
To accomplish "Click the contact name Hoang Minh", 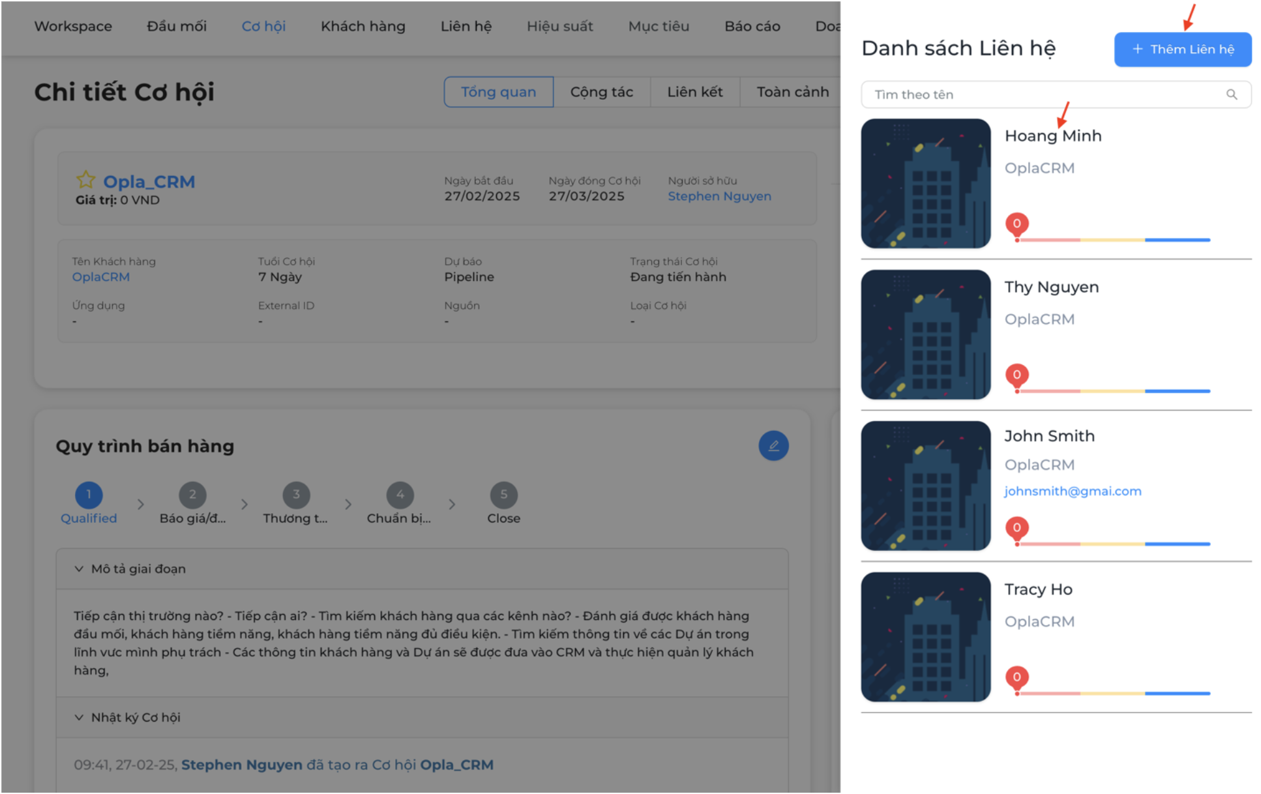I will point(1053,136).
